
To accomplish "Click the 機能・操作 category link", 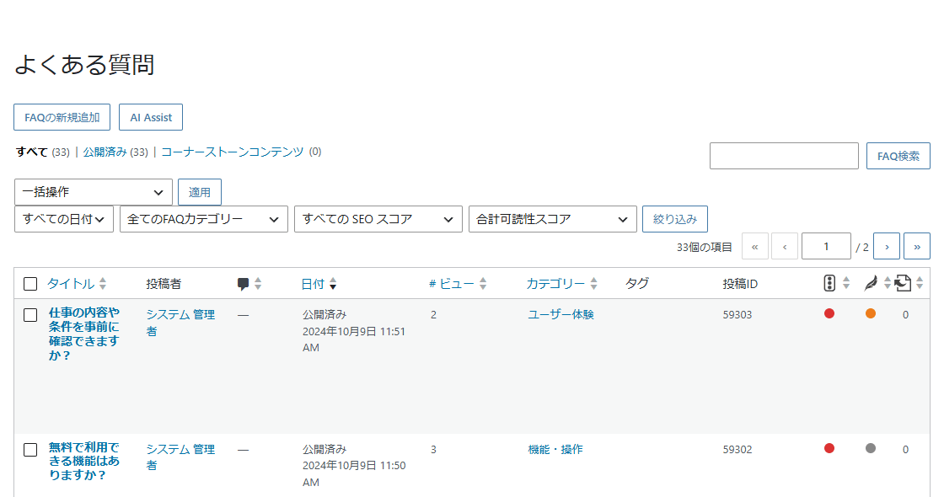I will pos(555,450).
